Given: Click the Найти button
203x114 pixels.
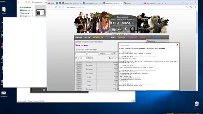Looking at the screenshot, I should click(89, 58).
